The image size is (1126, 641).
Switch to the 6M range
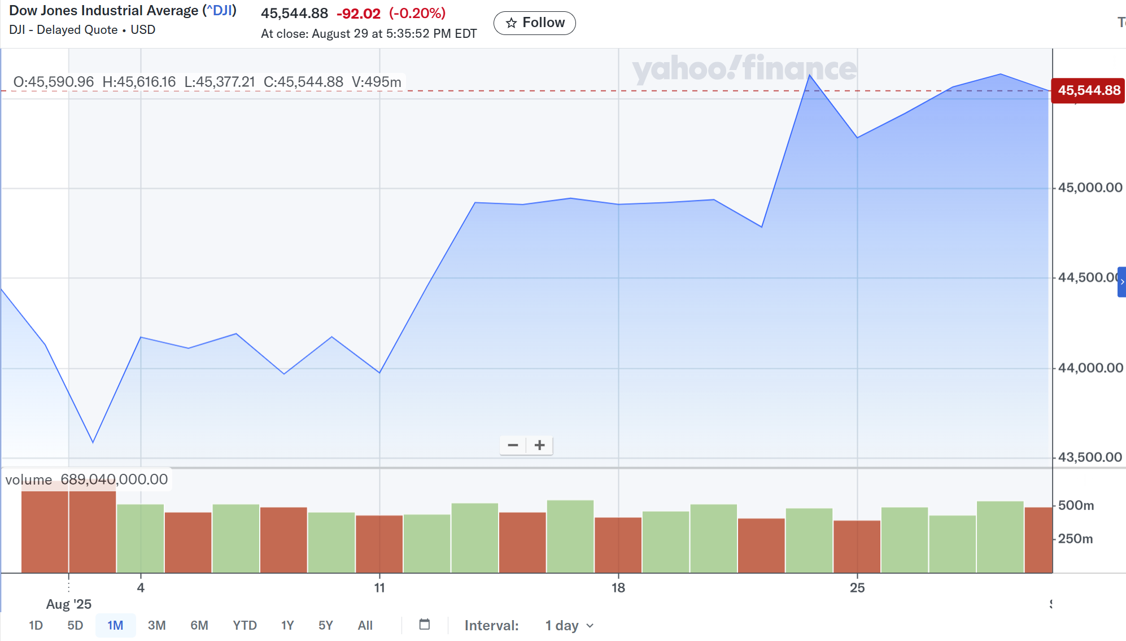[x=199, y=626]
